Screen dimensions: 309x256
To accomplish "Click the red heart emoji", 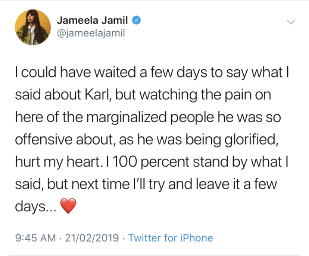I will click(68, 208).
